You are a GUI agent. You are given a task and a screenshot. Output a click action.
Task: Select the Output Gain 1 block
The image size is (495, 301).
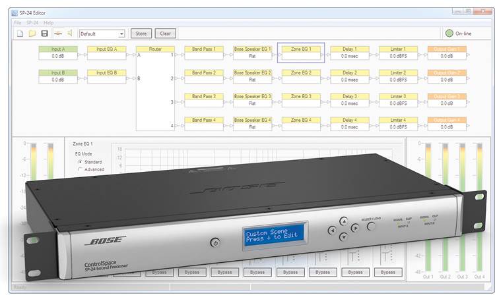coord(447,53)
